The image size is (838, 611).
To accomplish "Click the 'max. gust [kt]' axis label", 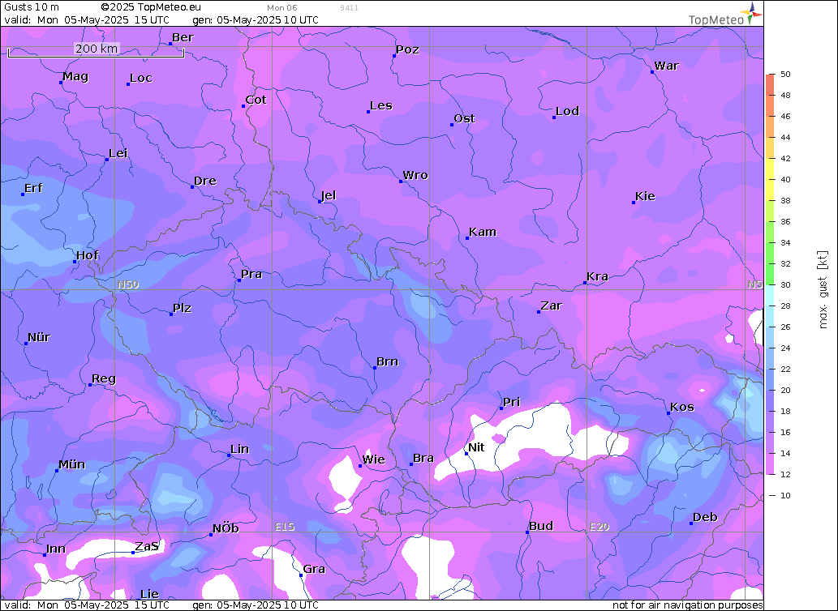I will tap(823, 289).
